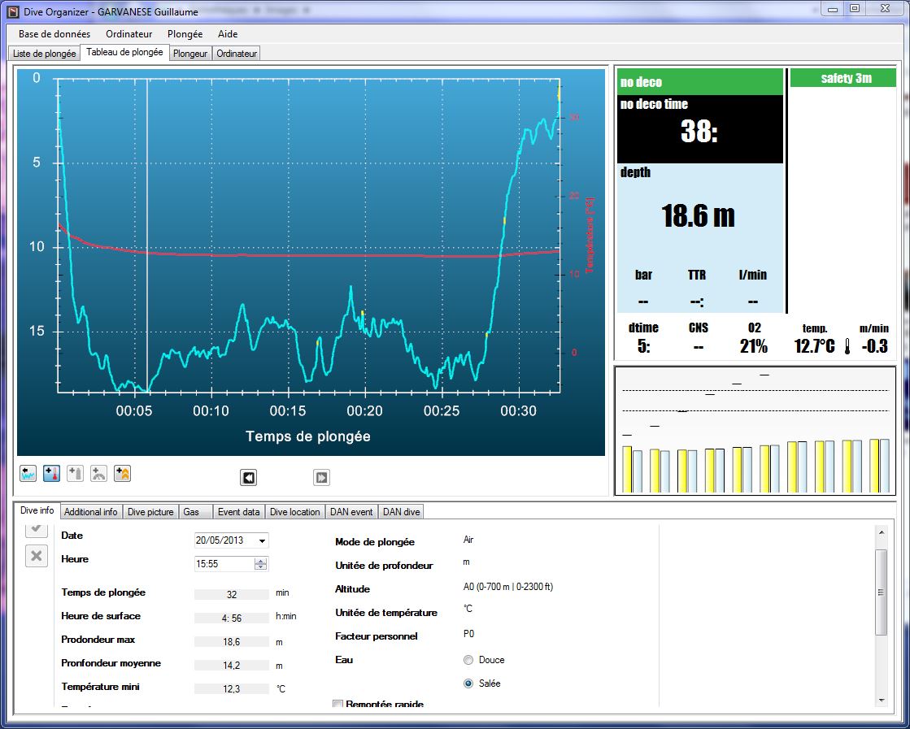Go to the next dive with forward button
910x729 pixels.
click(x=321, y=477)
